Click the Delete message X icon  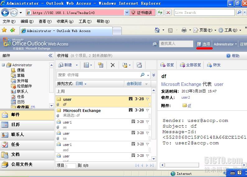point(113,65)
